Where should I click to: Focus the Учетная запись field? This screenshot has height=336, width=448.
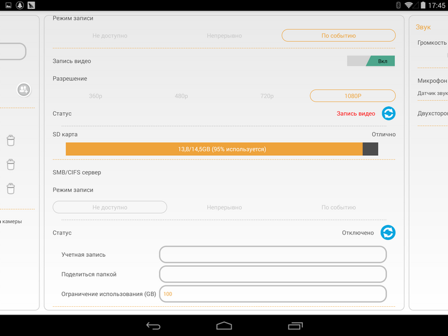pos(273,254)
